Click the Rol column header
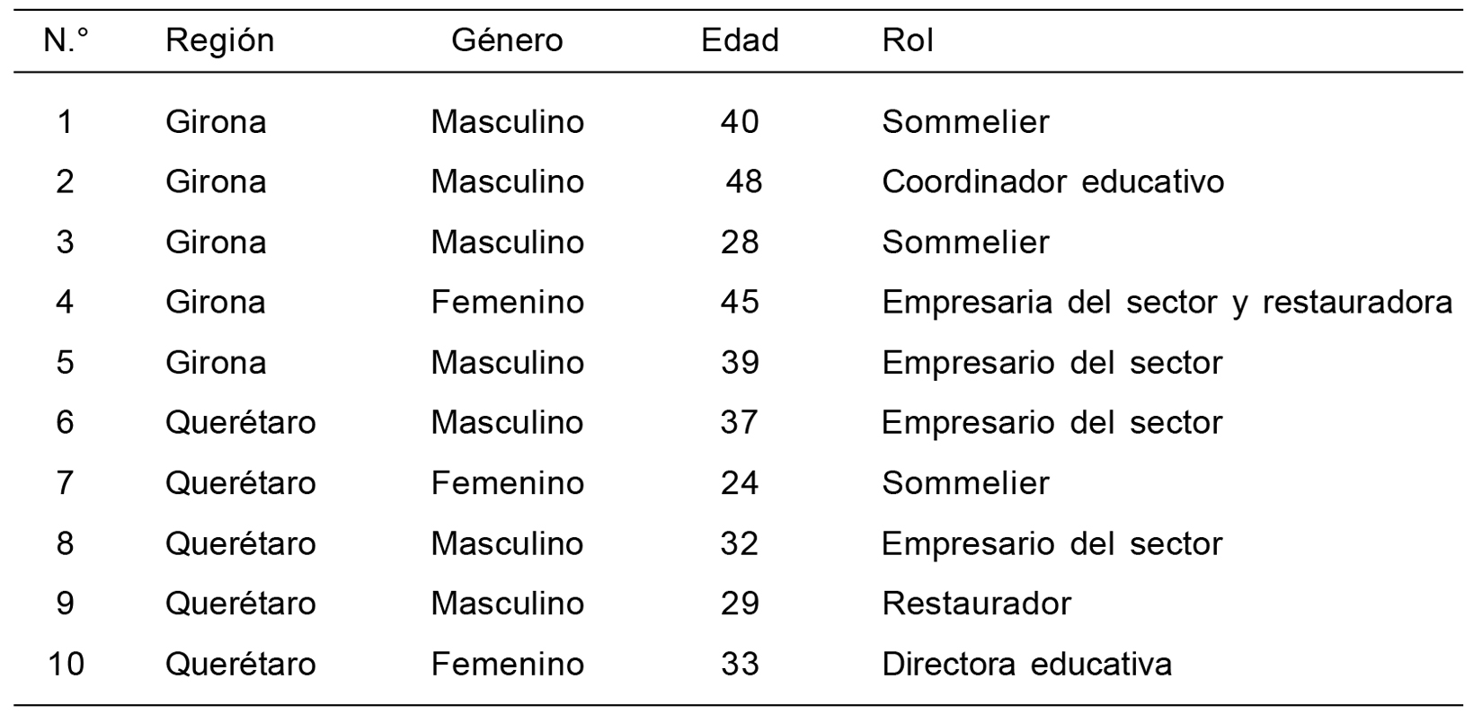This screenshot has height=714, width=1482. 908,41
